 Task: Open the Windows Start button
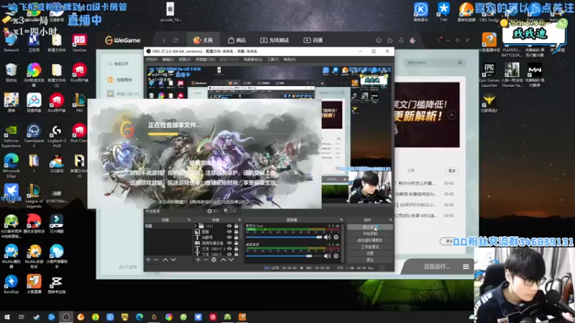pyautogui.click(x=7, y=317)
